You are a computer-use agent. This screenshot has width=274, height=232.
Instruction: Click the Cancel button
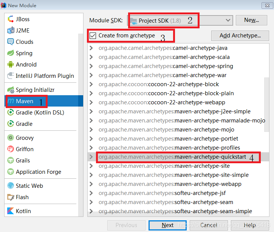[x=209, y=225]
